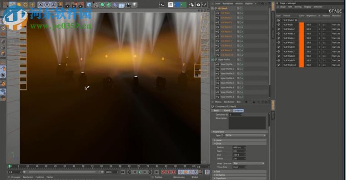Switch to the Container tab in Attributes

238,111
